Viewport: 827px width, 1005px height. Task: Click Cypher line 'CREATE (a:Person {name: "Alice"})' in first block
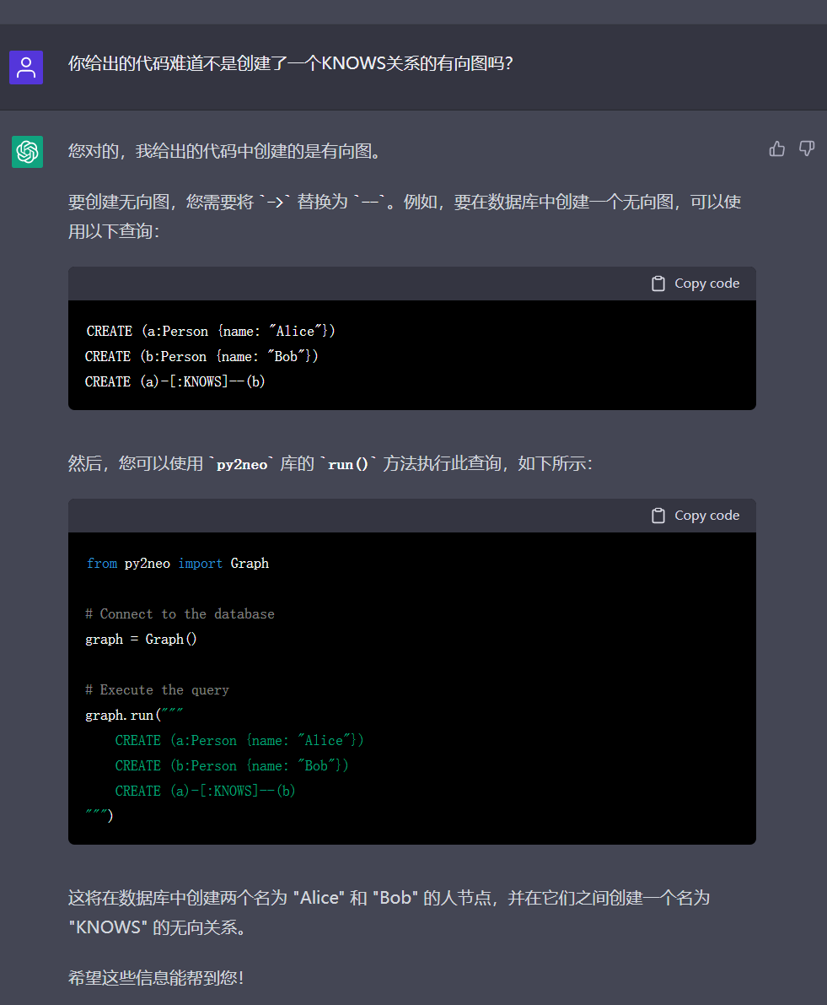[211, 332]
